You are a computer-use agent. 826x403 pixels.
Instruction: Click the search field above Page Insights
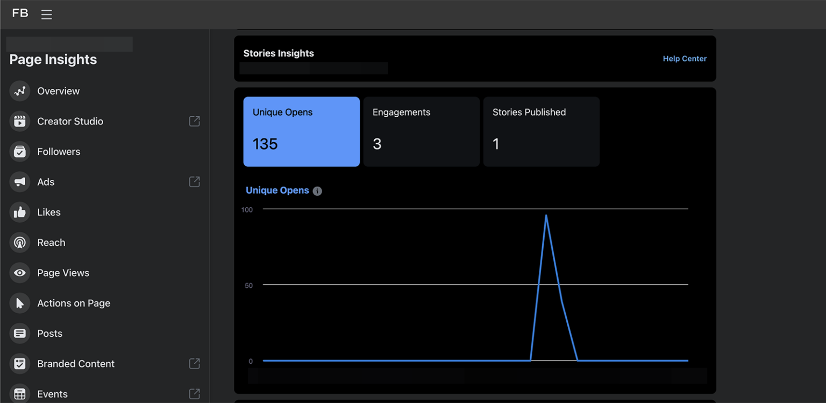(x=68, y=44)
